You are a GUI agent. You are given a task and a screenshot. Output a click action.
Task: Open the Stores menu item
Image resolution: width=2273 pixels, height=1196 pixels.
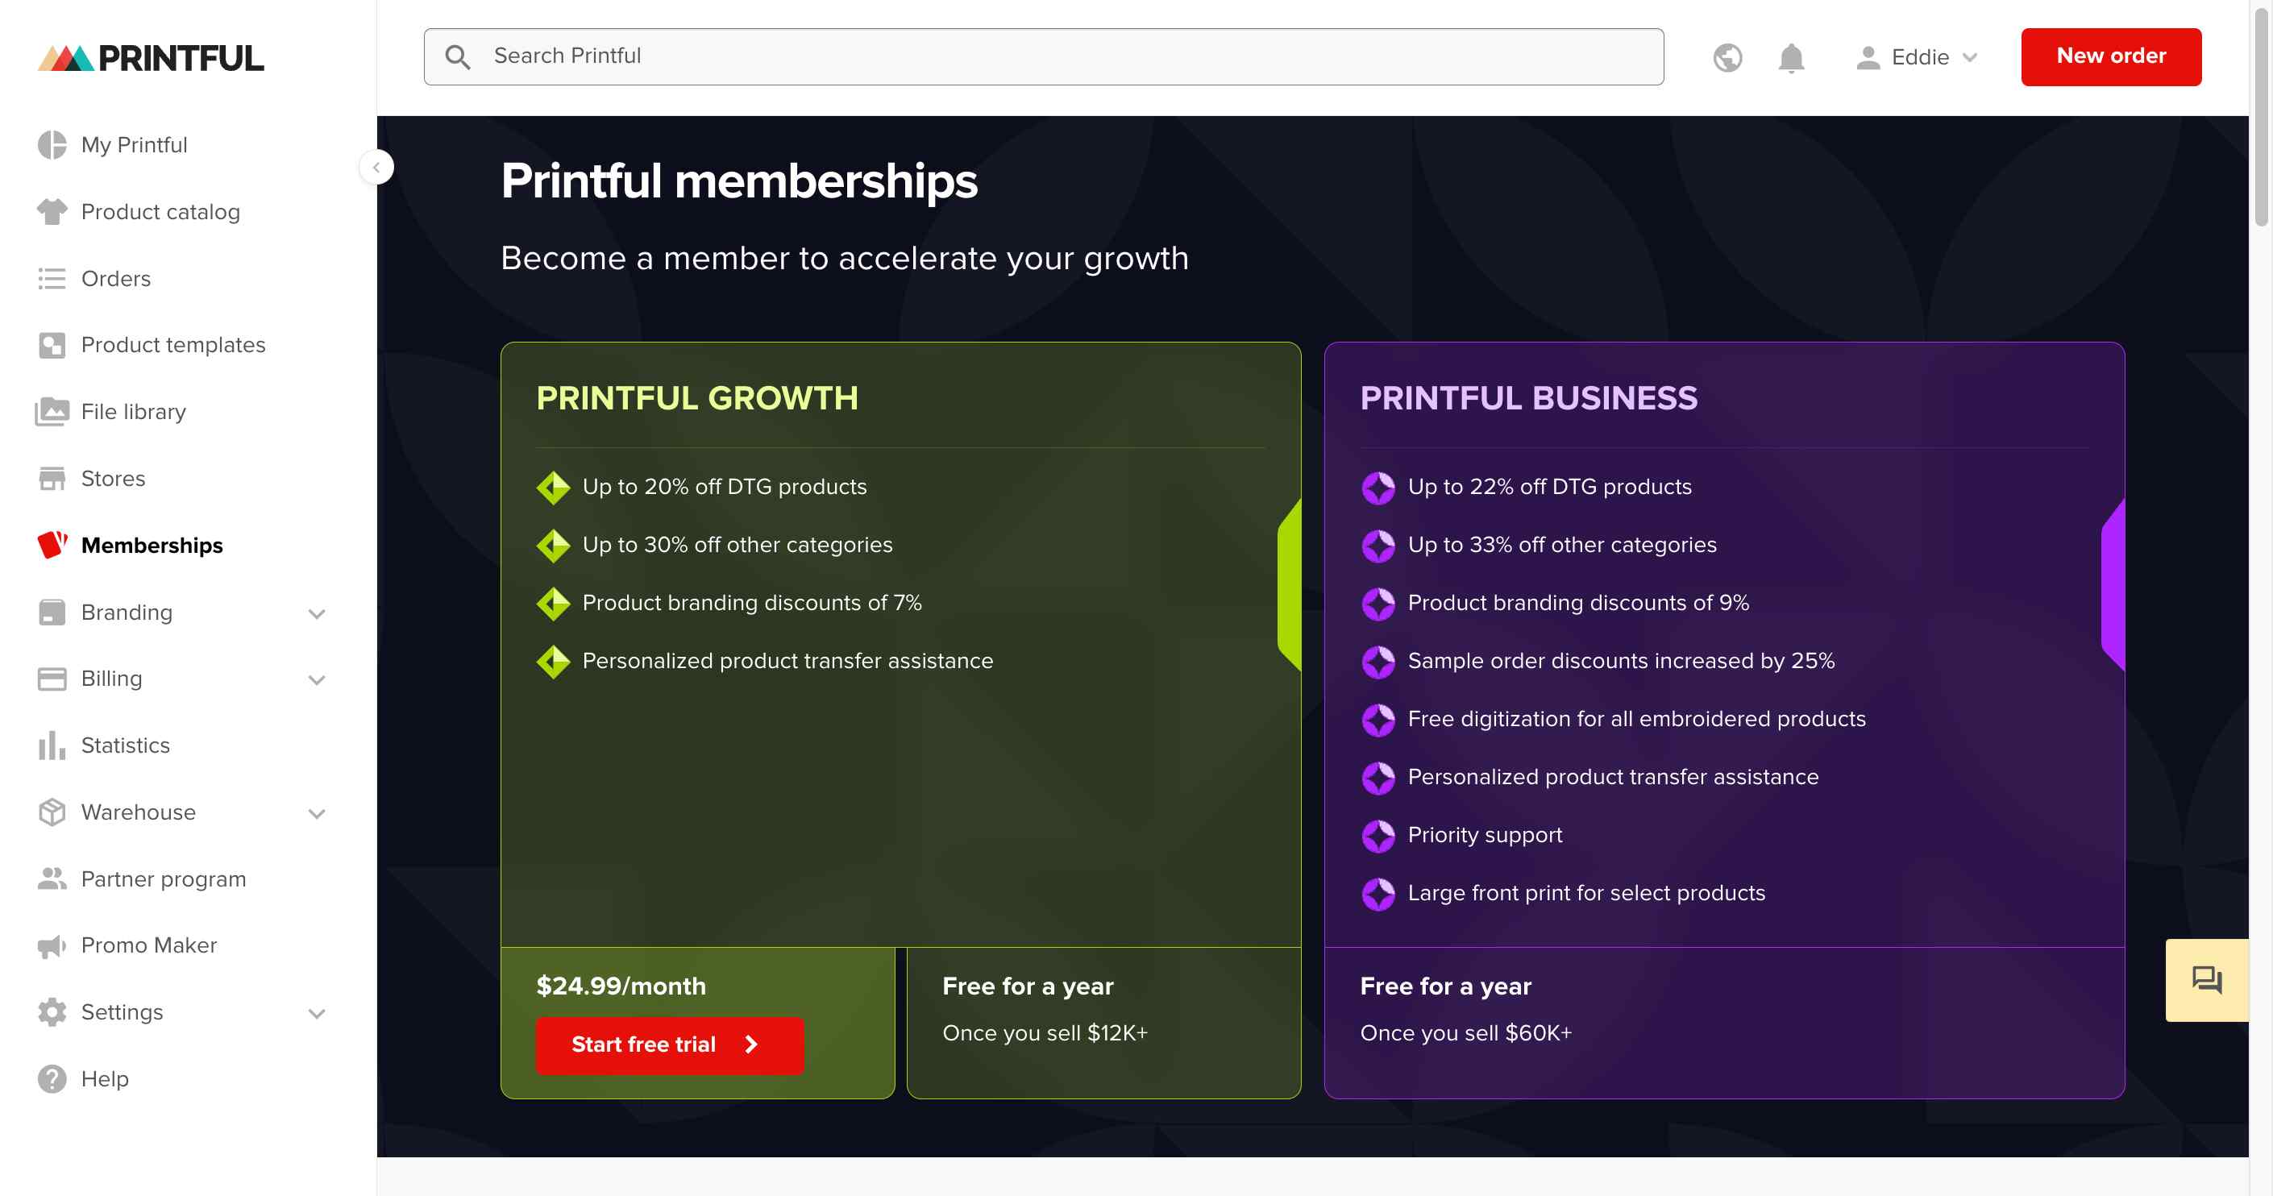point(113,479)
